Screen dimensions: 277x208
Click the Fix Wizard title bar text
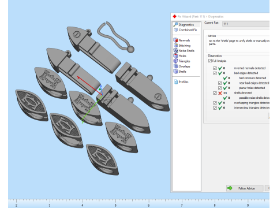click(x=200, y=17)
